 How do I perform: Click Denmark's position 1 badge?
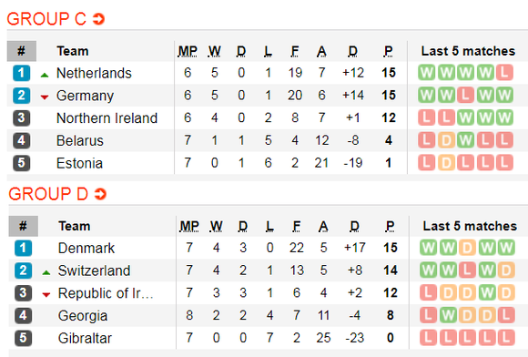point(24,249)
